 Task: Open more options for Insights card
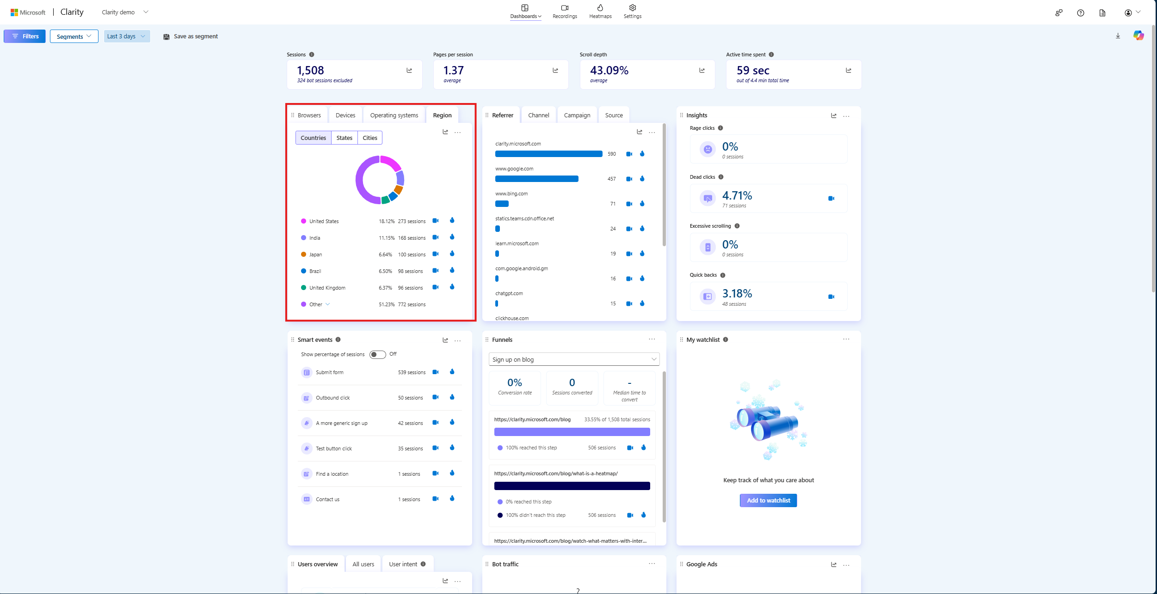pyautogui.click(x=846, y=116)
